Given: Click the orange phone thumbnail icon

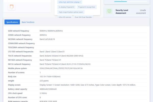Looking at the screenshot, I should point(11,7).
